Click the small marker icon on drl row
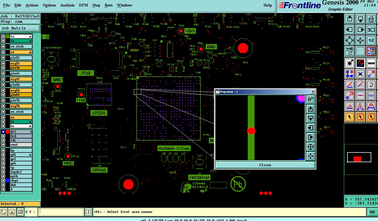This screenshot has height=221, width=378. tap(31, 132)
